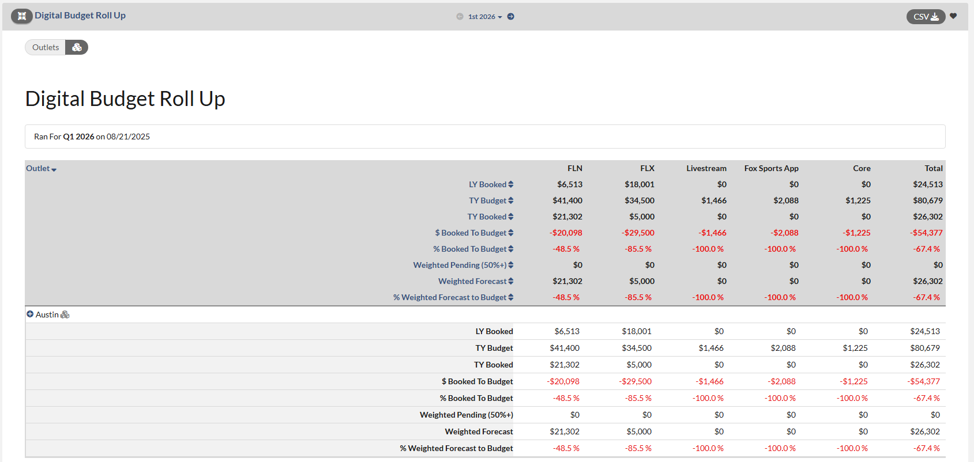The height and width of the screenshot is (462, 974).
Task: Select Austin Core $ Booked To Budget -$1,225
Action: (x=853, y=381)
